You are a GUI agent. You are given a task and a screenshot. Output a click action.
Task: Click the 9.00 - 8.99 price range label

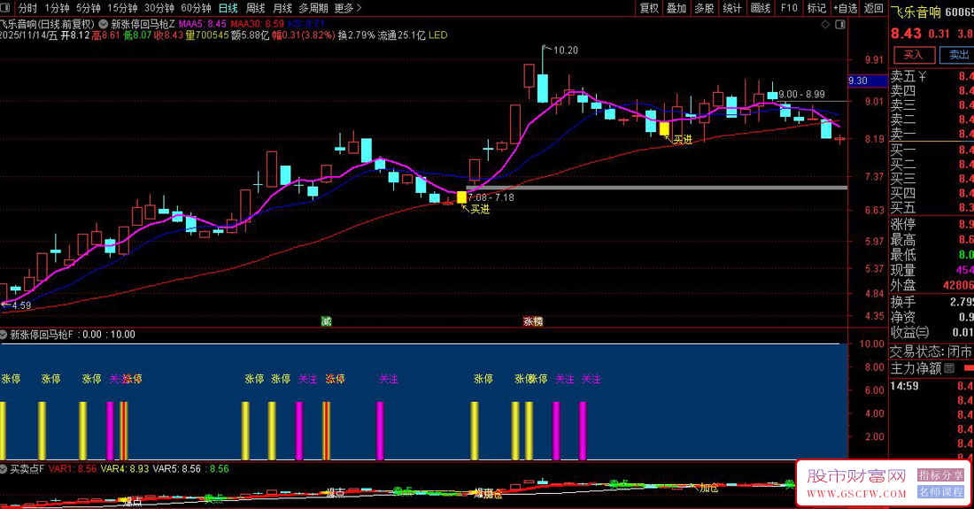tap(802, 95)
